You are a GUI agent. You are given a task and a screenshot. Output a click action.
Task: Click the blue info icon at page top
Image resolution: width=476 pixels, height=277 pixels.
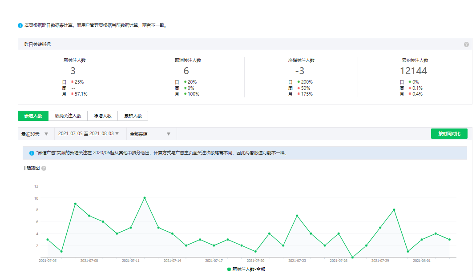(20, 25)
